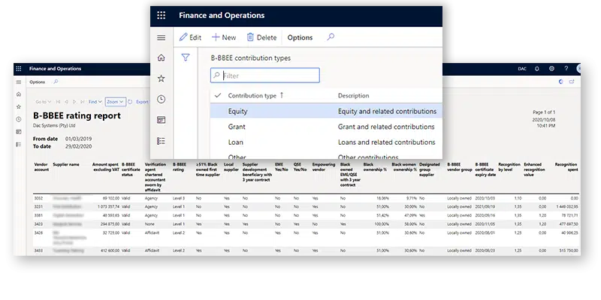Click the search magnifier next to Options

[330, 37]
